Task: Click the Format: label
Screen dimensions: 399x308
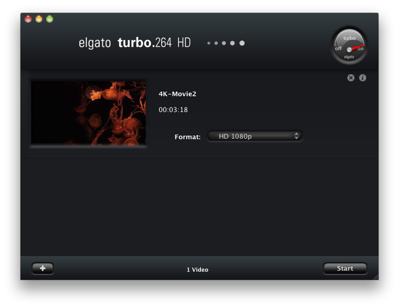Action: (x=188, y=137)
